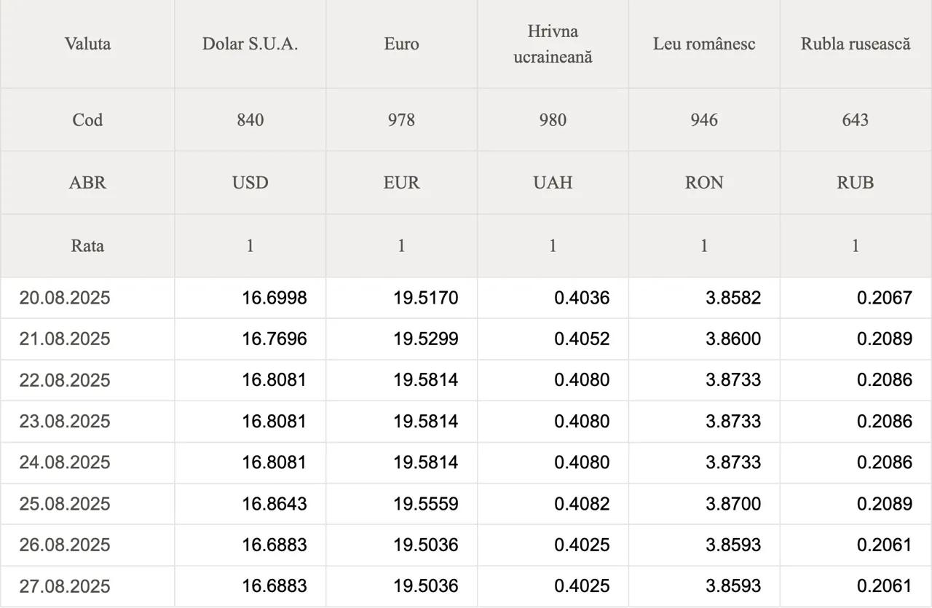Viewport: 932px width, 608px height.
Task: Click the USD abbreviation cell
Action: 250,183
